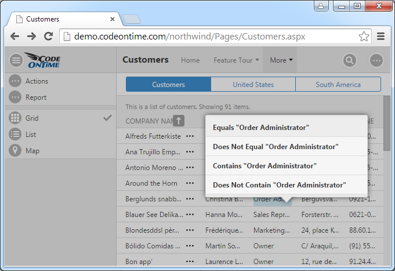Open row menu for Antonio Moreno

[190, 167]
